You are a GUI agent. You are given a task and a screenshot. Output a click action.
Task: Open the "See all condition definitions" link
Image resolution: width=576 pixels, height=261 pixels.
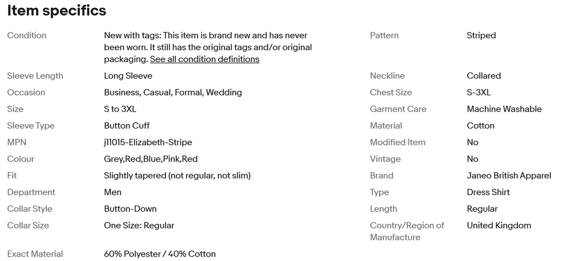(x=204, y=59)
